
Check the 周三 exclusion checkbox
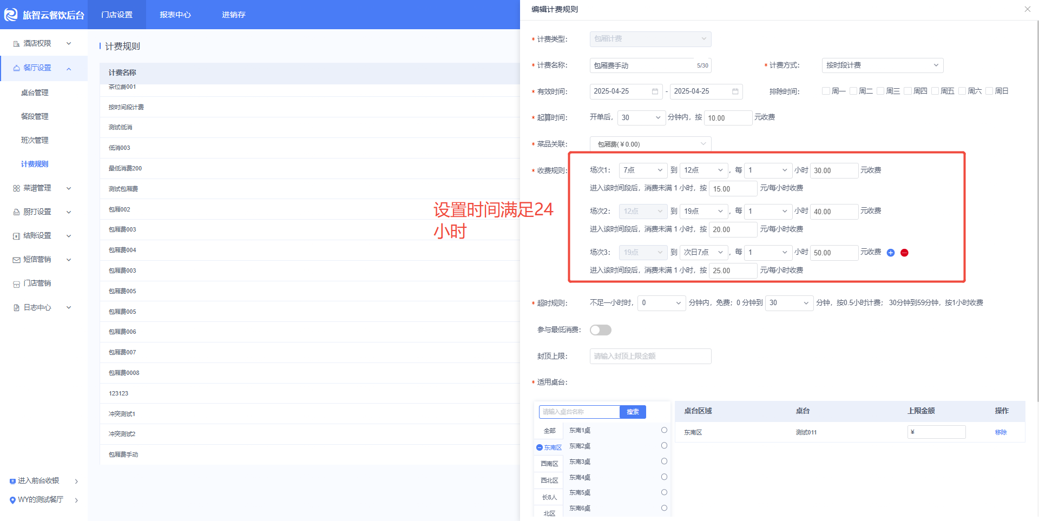[880, 91]
